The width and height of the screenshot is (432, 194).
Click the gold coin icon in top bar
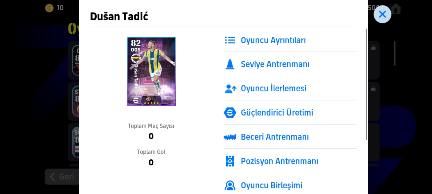[49, 8]
